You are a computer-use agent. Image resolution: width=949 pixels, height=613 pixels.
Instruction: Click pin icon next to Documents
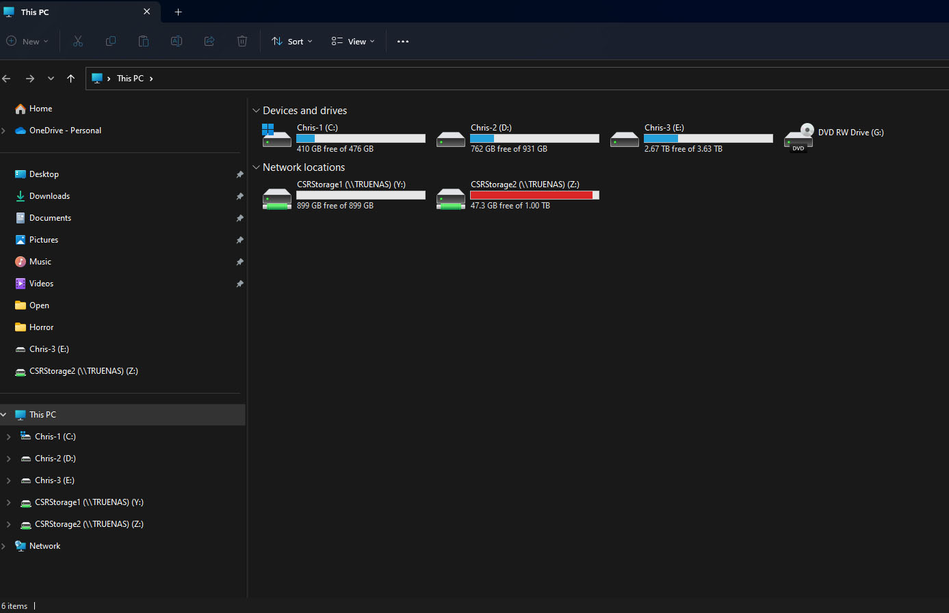coord(239,219)
